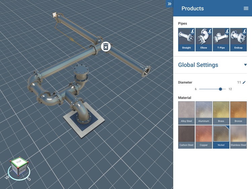Select the Elbow pipe product

point(204,40)
